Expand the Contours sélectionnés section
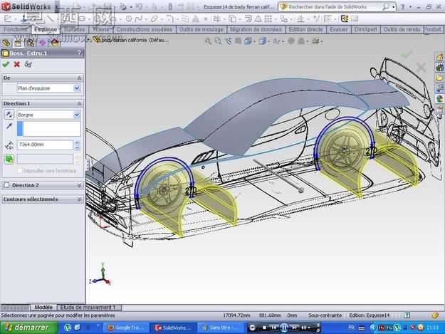Viewport: 445px width, 334px height. 79,199
